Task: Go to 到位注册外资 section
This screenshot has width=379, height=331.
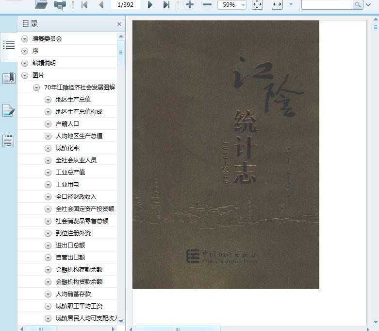Action: click(x=73, y=233)
